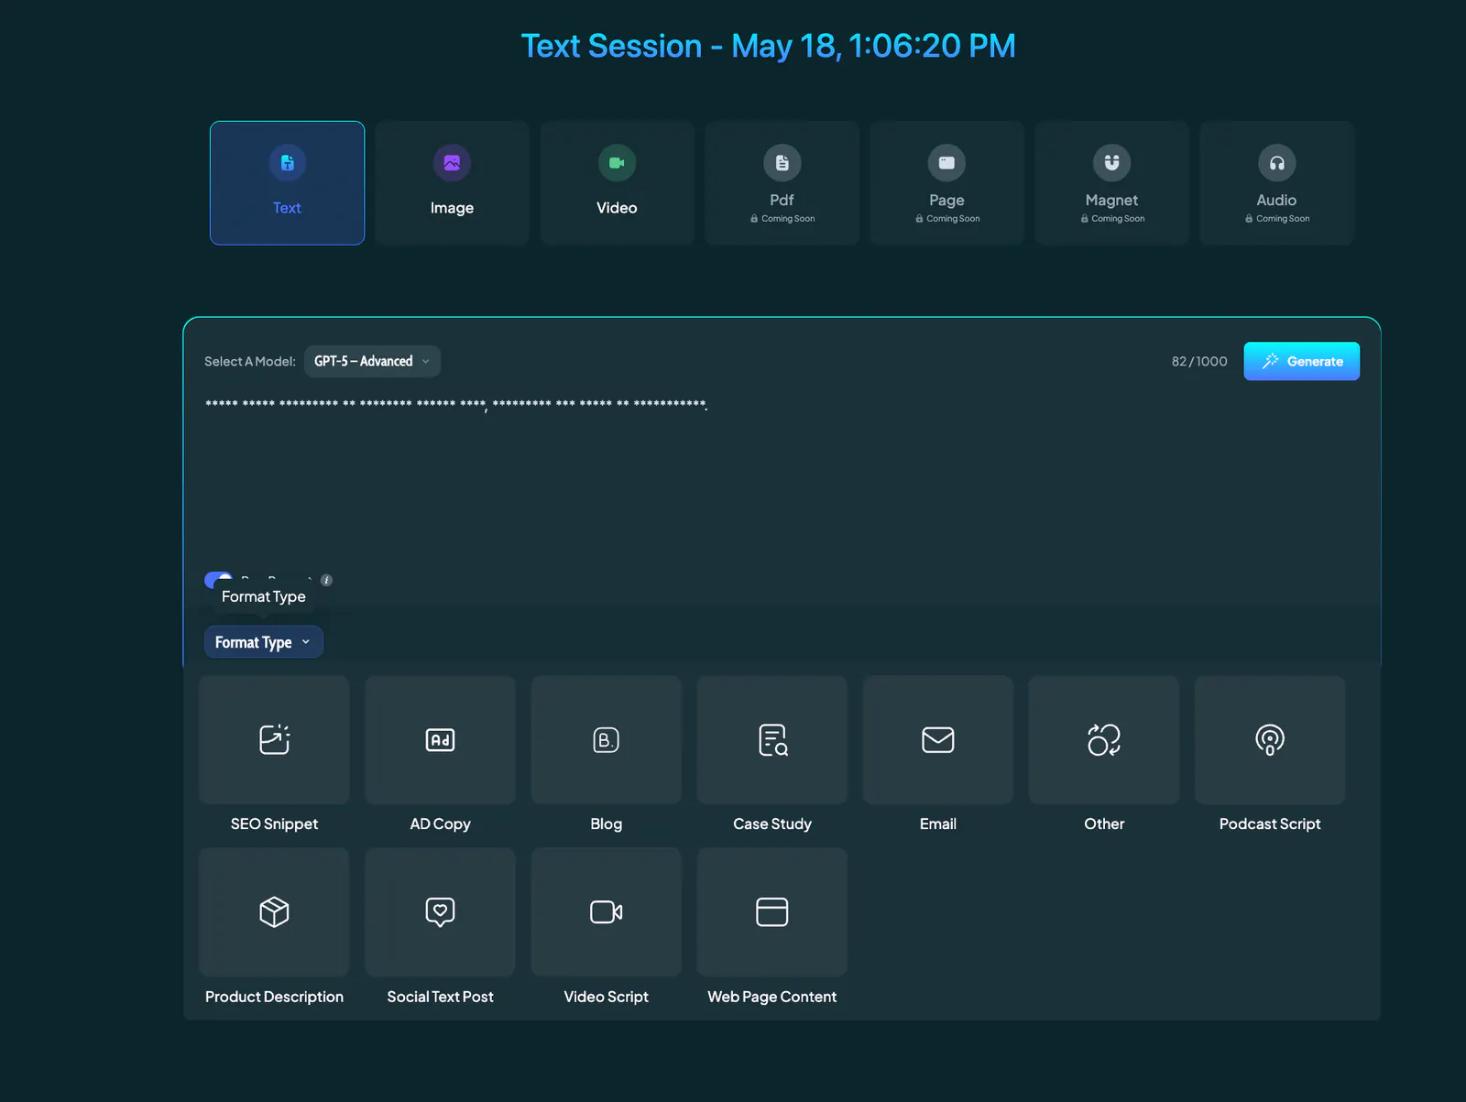The image size is (1466, 1102).
Task: Click the Text Session title heading
Action: click(768, 46)
